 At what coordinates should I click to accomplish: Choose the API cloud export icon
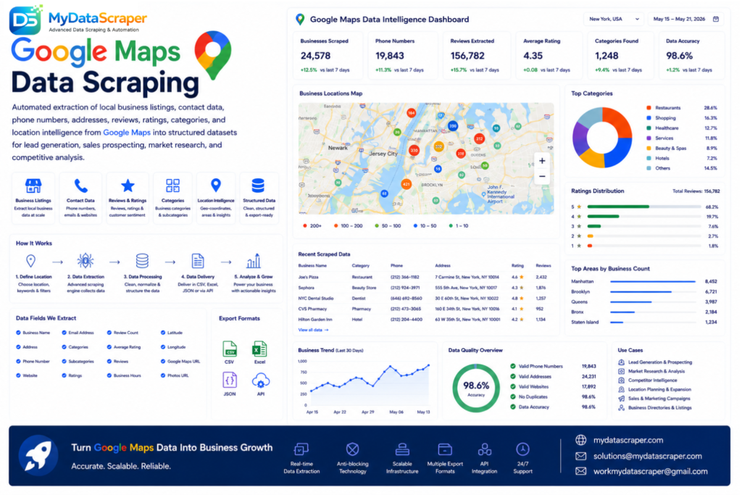261,380
